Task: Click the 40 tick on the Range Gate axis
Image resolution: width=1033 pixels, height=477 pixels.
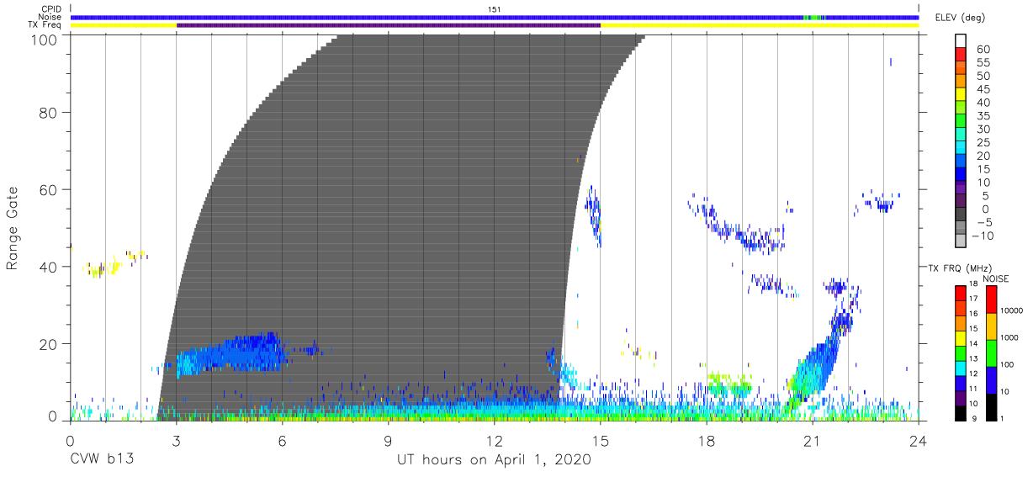Action: [x=49, y=267]
